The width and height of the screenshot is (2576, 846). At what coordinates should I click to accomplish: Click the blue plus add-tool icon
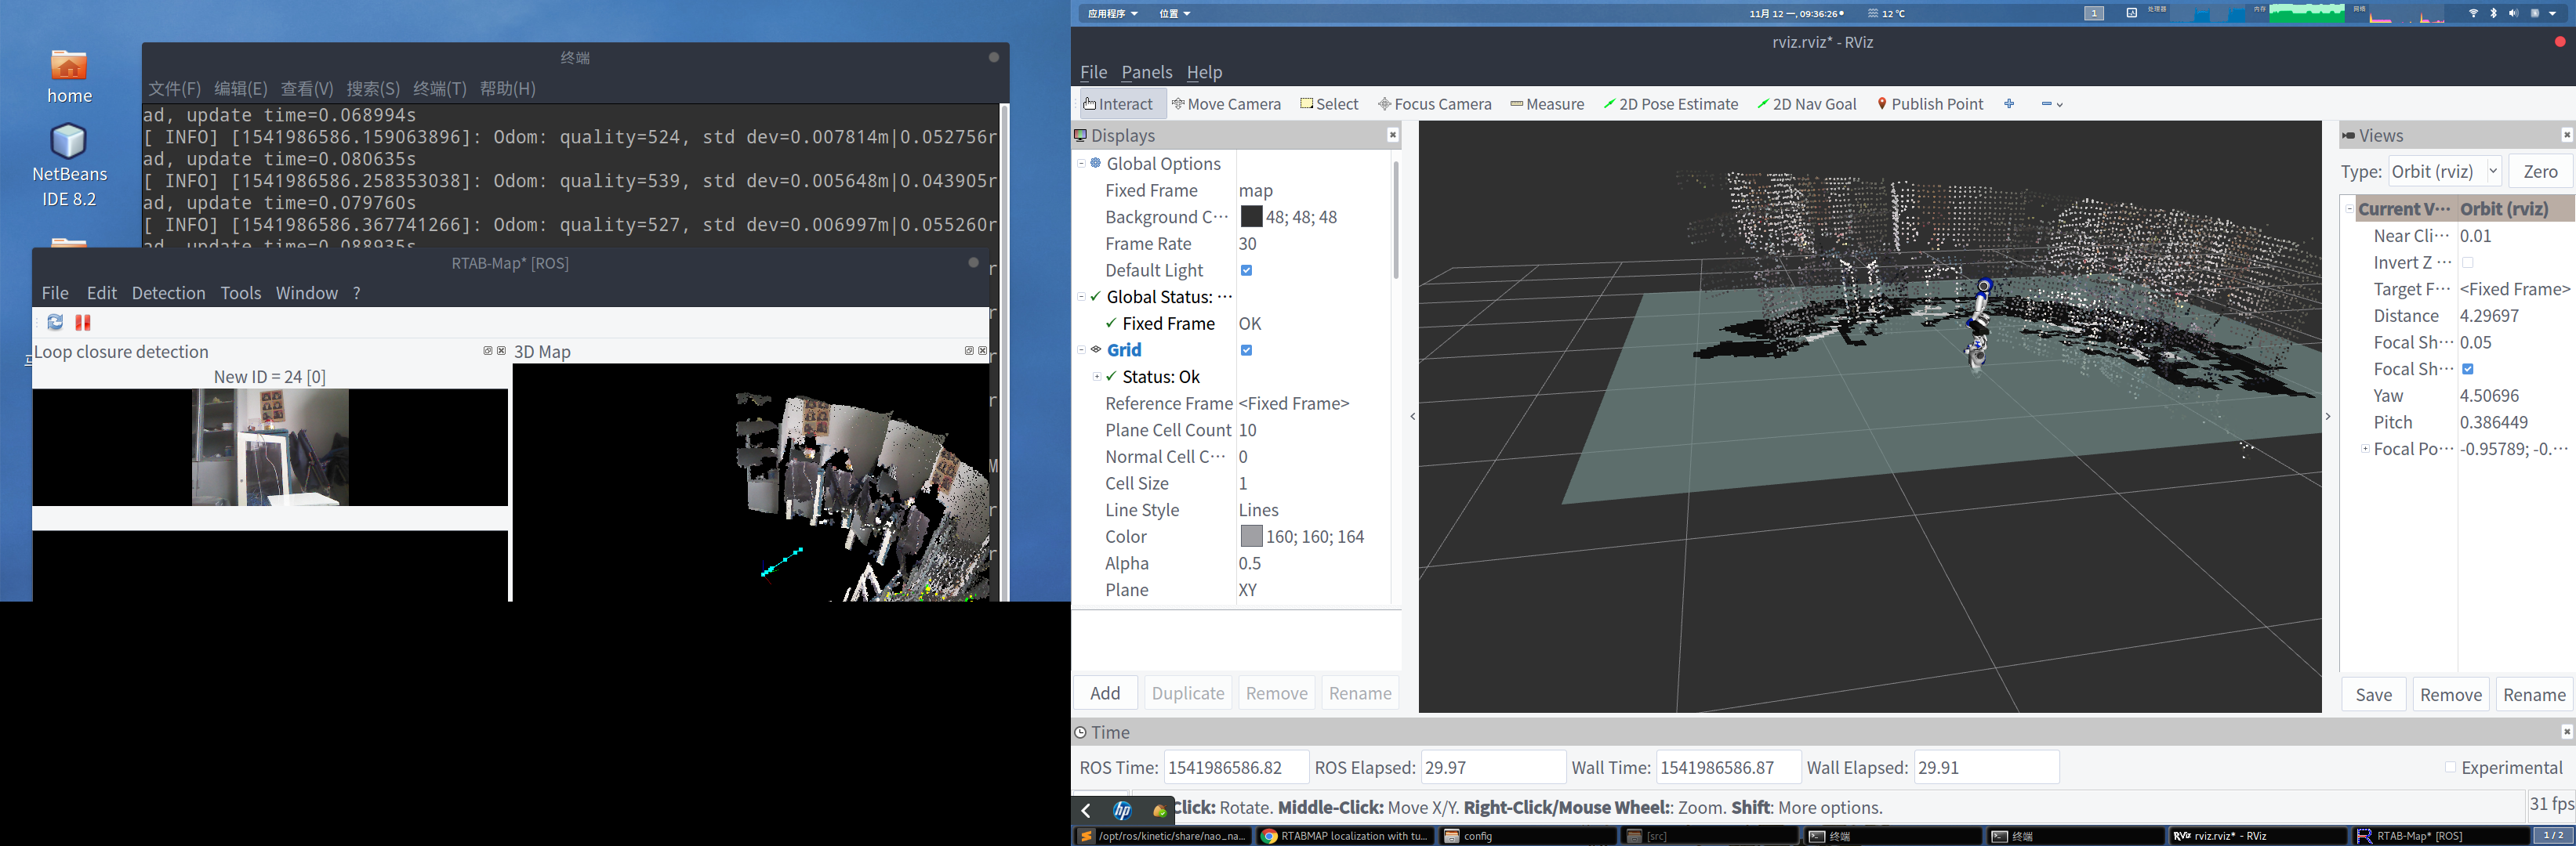pyautogui.click(x=2009, y=104)
